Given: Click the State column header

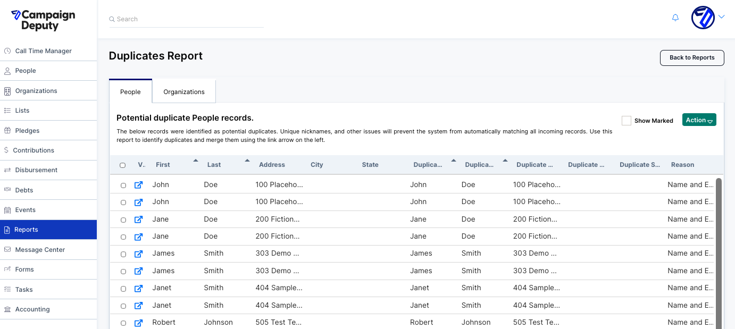Looking at the screenshot, I should pos(370,165).
